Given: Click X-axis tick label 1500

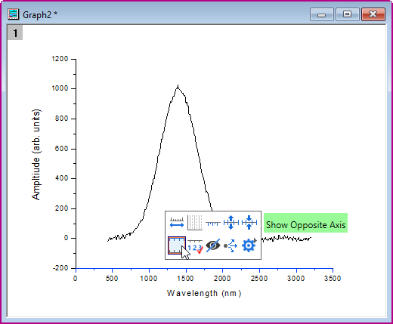Looking at the screenshot, I should pos(185,279).
